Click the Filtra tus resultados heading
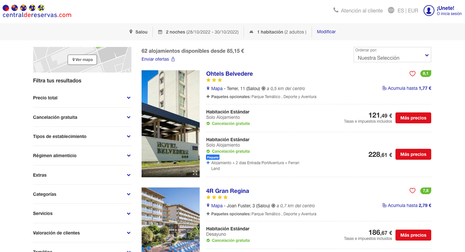Screen dimensions: 465x252 57,81
